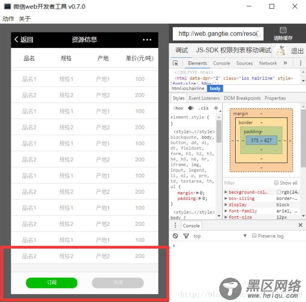
Task: Click the 清除缓存 clear-cache icon
Action: click(x=283, y=34)
